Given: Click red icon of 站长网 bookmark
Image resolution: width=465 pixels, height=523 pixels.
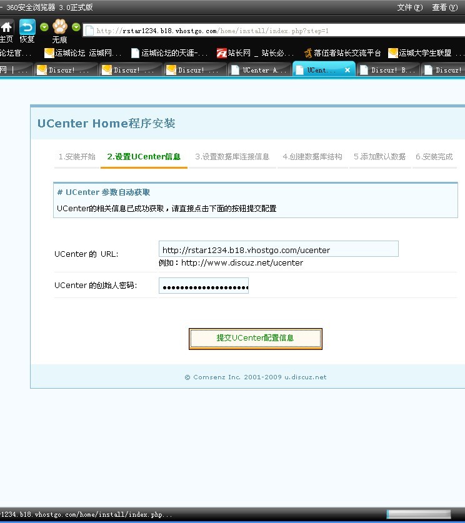Looking at the screenshot, I should (x=222, y=53).
